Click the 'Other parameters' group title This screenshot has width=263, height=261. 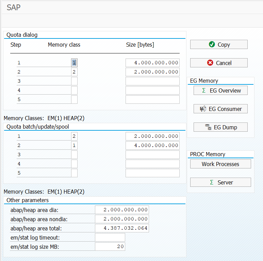point(28,200)
